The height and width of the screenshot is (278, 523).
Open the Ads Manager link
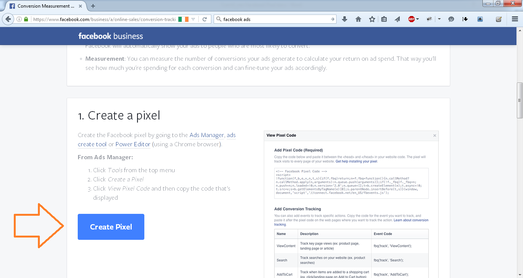pos(207,135)
